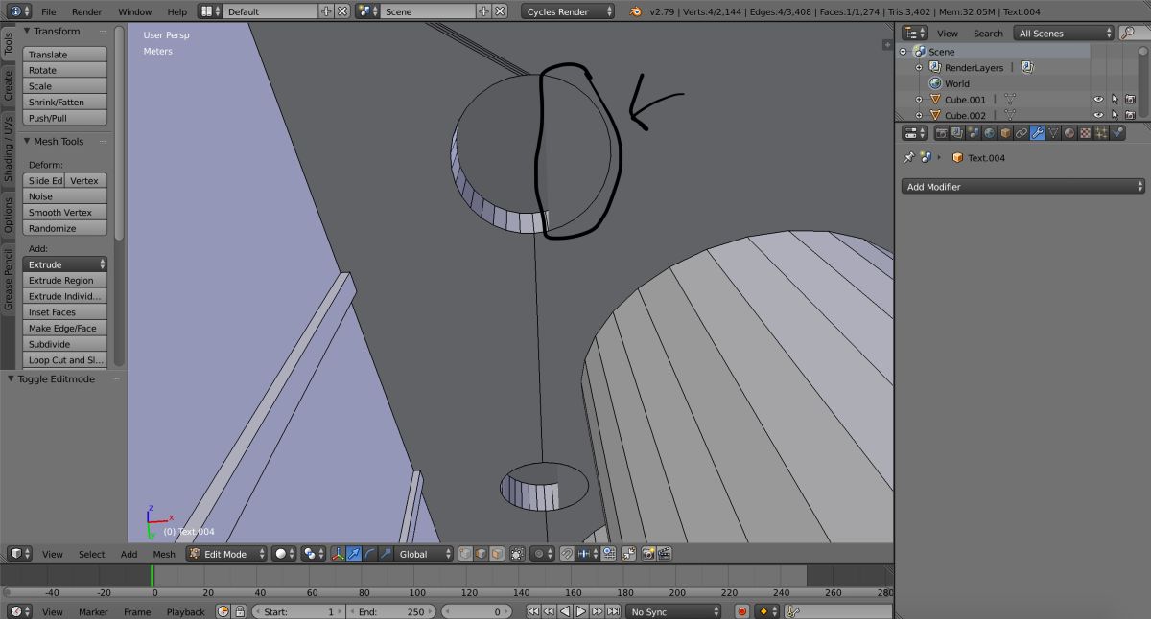The width and height of the screenshot is (1151, 619).
Task: Open the Render properties tab (camera icon)
Action: coord(941,133)
